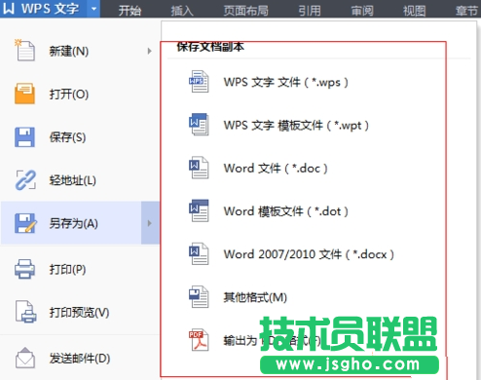The width and height of the screenshot is (481, 380).
Task: Click the Send Mail envelope icon
Action: 25,358
